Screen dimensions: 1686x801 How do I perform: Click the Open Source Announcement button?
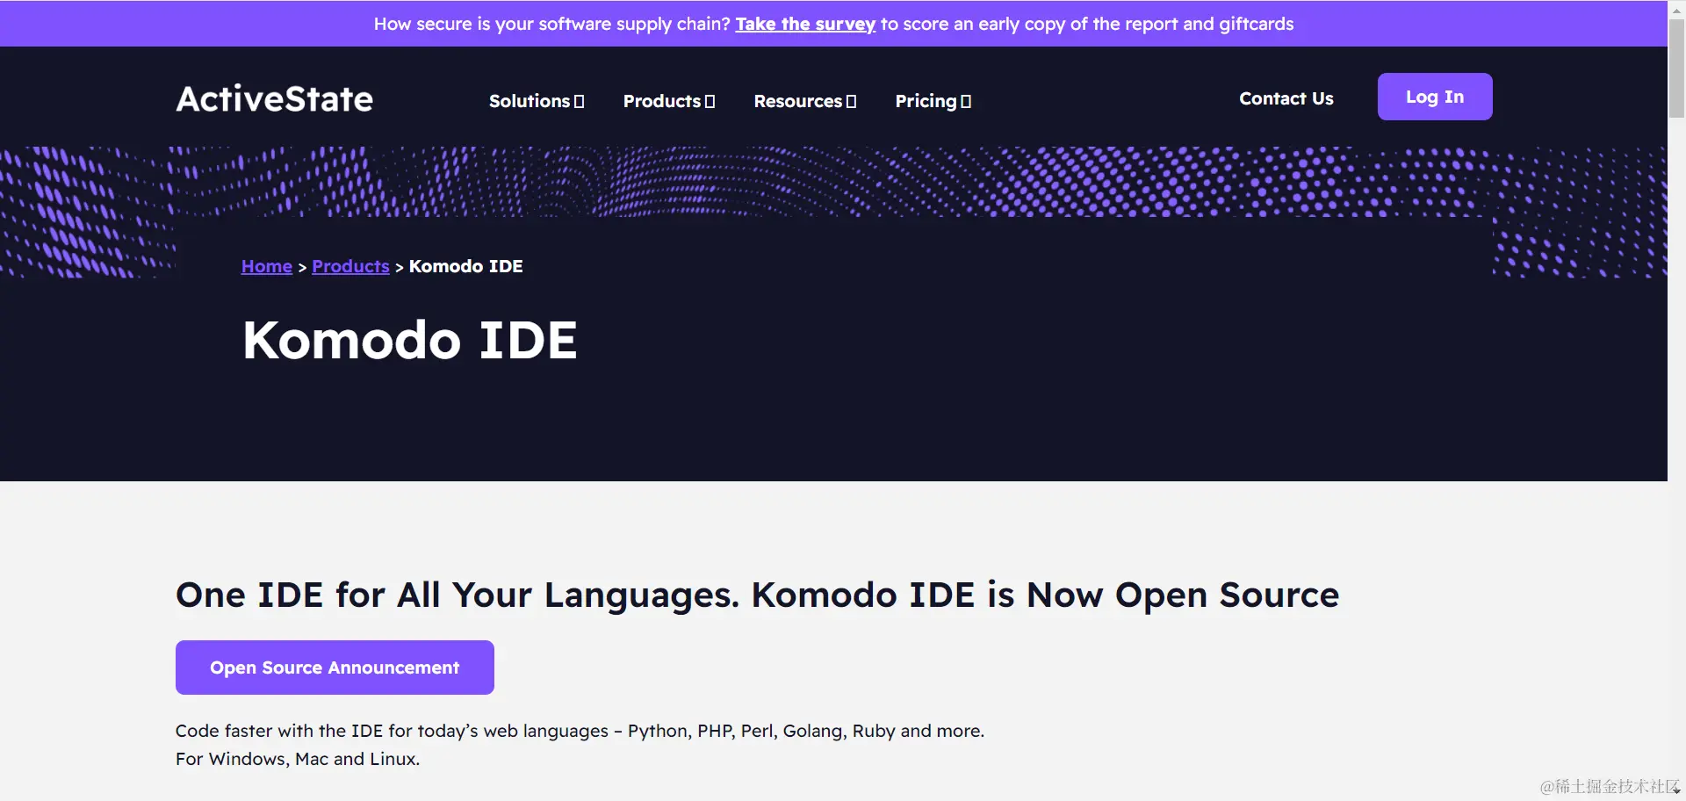click(335, 667)
